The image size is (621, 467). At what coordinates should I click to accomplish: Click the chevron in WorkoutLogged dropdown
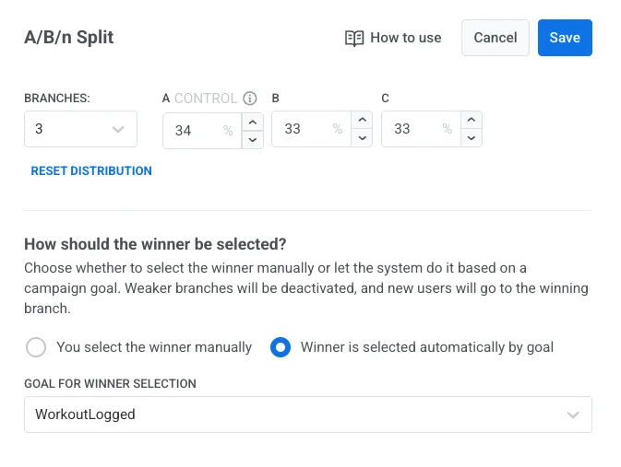coord(573,414)
